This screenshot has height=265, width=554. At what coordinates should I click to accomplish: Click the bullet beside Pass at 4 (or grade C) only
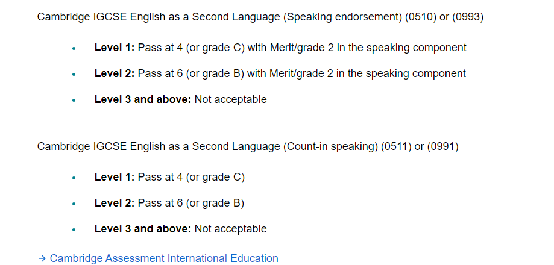coord(74,178)
